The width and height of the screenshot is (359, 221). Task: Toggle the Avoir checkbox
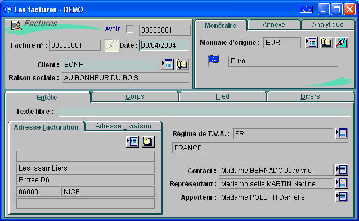(130, 29)
